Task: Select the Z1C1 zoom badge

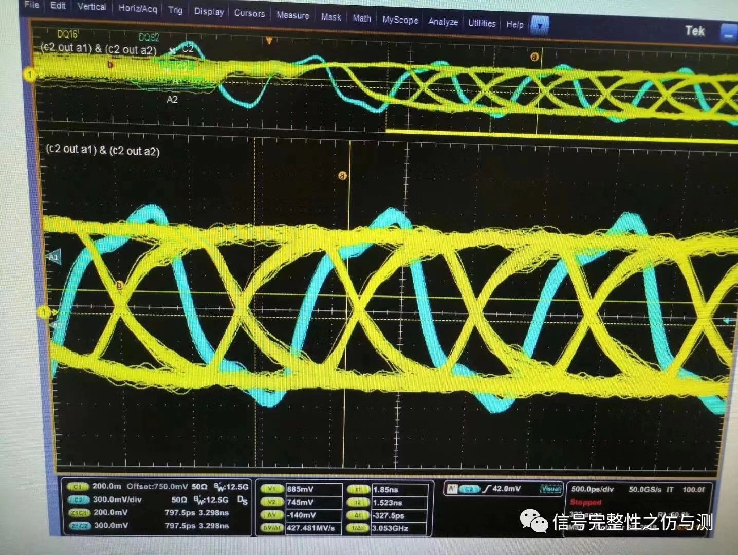Action: click(79, 513)
